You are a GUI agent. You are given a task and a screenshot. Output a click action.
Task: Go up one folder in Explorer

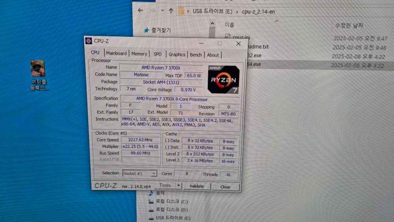(x=171, y=11)
